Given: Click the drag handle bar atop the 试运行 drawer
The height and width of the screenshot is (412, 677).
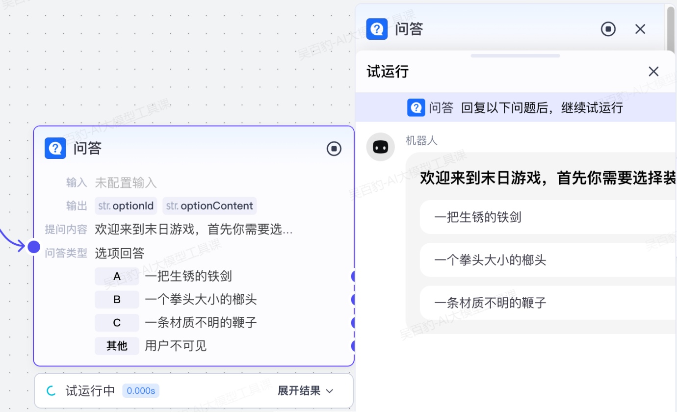Looking at the screenshot, I should [x=515, y=56].
